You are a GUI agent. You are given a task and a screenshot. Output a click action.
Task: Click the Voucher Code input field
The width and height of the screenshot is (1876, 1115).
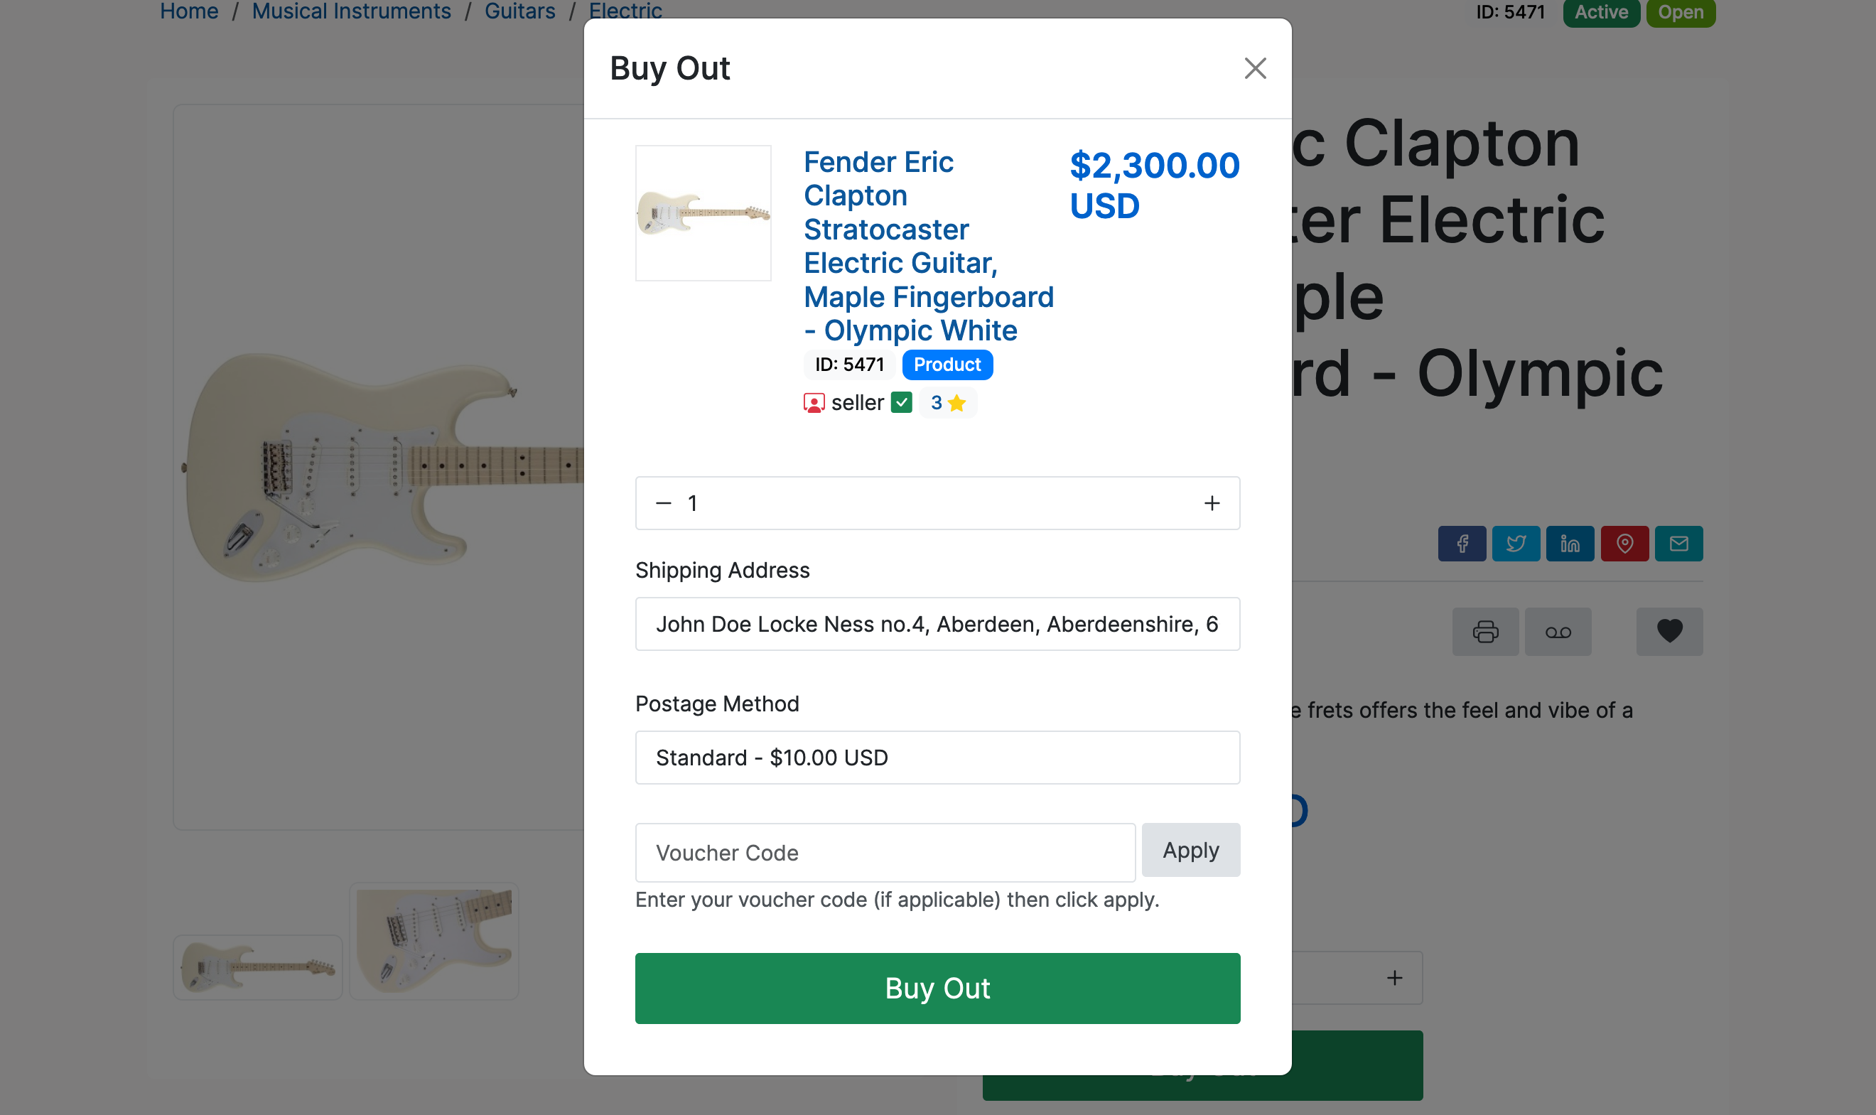click(x=884, y=853)
